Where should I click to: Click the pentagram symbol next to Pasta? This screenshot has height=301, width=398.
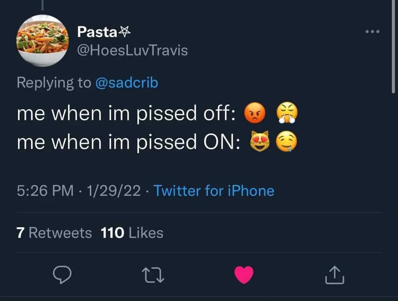tap(125, 32)
